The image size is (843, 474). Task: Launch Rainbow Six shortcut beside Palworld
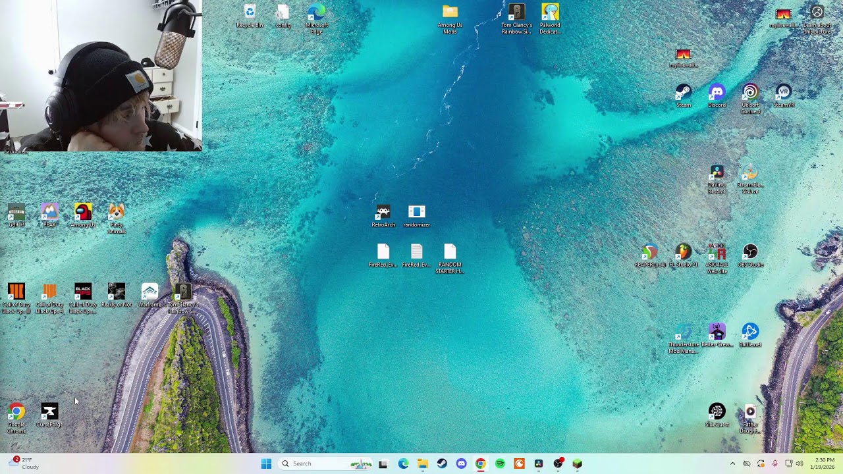point(516,18)
